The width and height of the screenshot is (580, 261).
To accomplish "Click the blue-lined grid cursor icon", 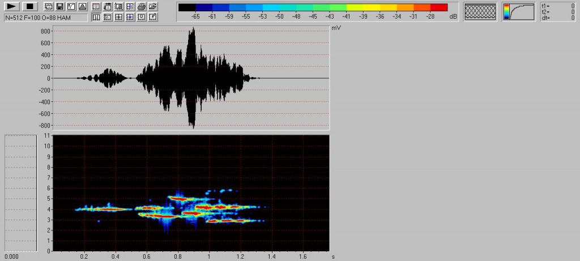I will (130, 17).
